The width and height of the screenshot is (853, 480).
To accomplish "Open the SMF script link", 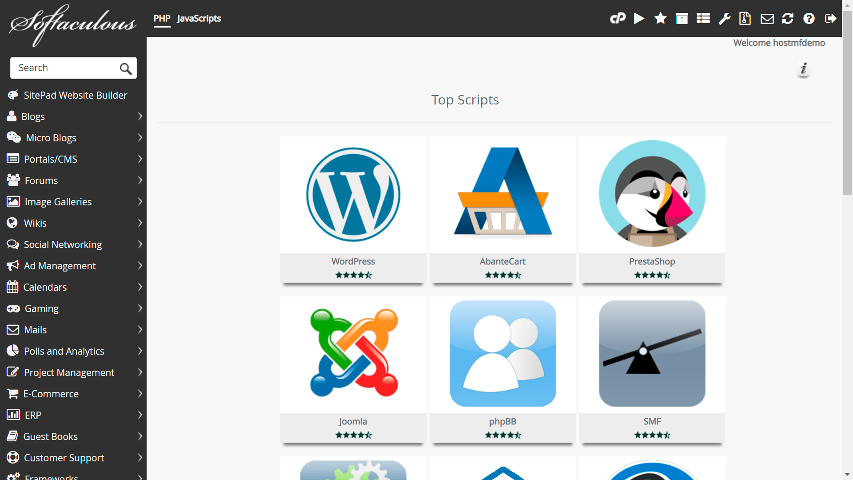I will [652, 421].
